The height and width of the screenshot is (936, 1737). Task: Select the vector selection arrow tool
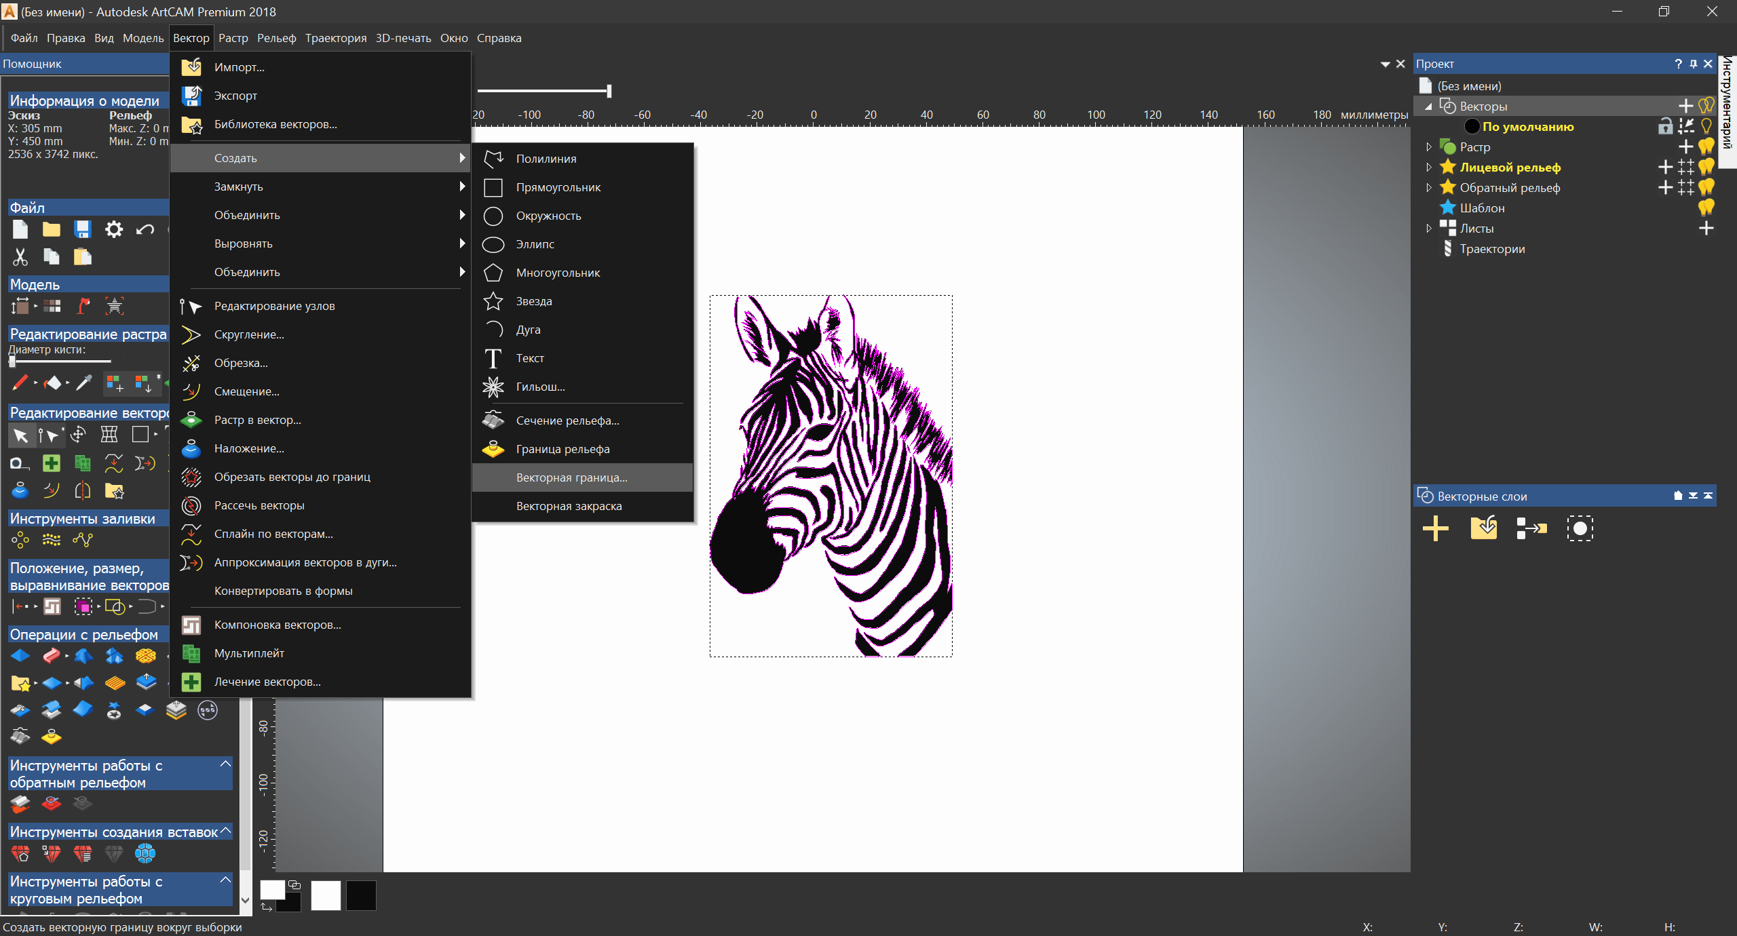(20, 435)
